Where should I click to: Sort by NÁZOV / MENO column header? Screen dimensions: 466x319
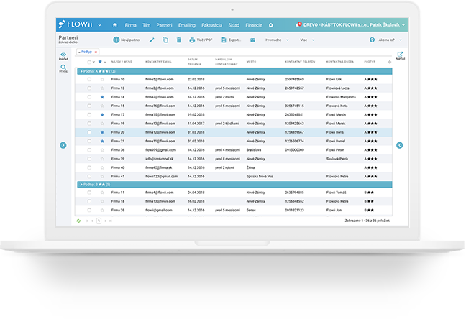122,62
